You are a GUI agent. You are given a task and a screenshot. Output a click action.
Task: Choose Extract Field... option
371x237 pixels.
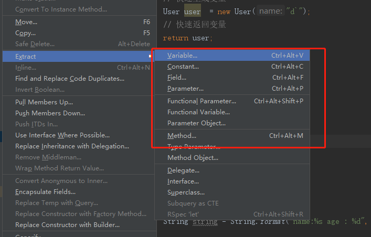tap(232, 78)
